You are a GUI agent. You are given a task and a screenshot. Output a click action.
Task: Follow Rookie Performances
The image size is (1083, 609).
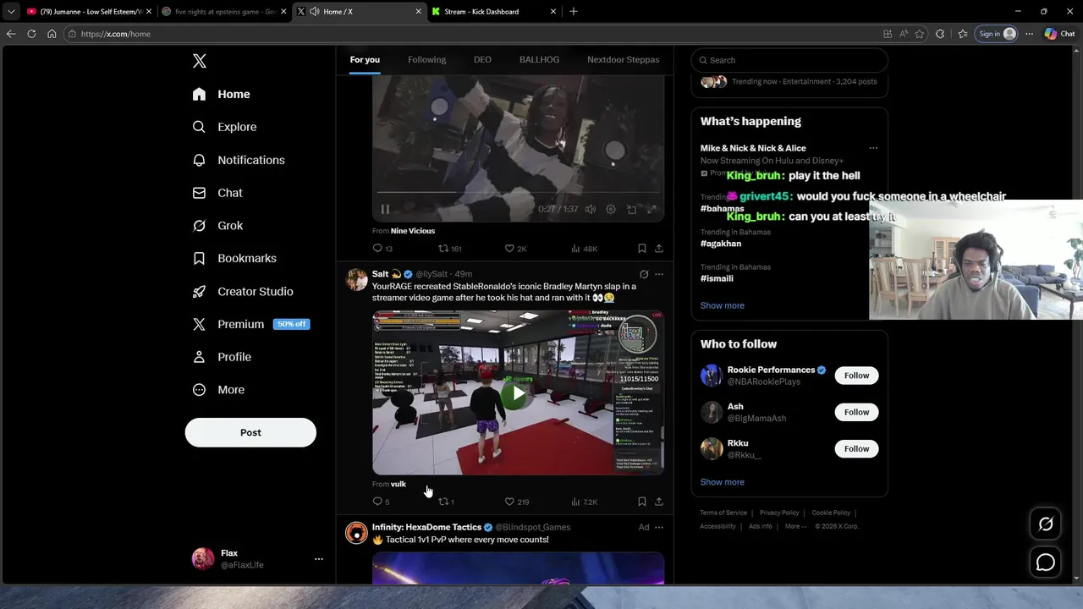pyautogui.click(x=856, y=376)
